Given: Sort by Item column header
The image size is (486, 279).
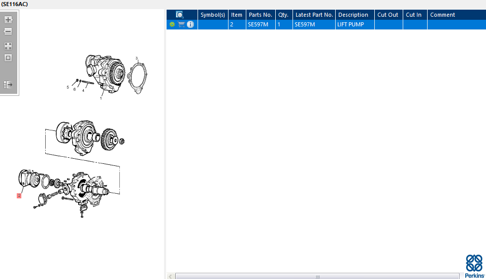Looking at the screenshot, I should tap(237, 15).
